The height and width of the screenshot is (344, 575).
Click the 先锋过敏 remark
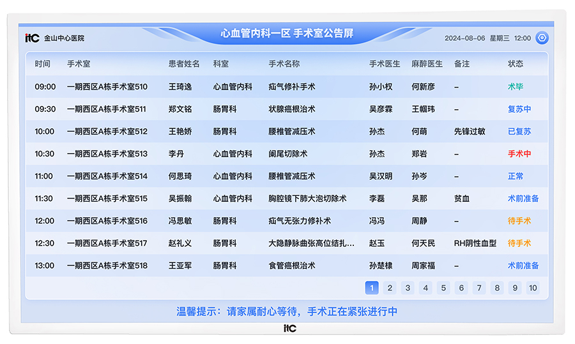(x=470, y=131)
